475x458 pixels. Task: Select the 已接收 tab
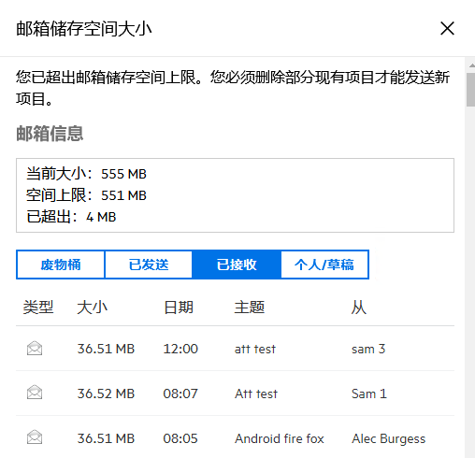(237, 265)
